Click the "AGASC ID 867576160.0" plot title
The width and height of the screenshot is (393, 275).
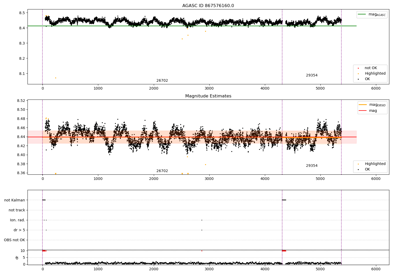208,6
